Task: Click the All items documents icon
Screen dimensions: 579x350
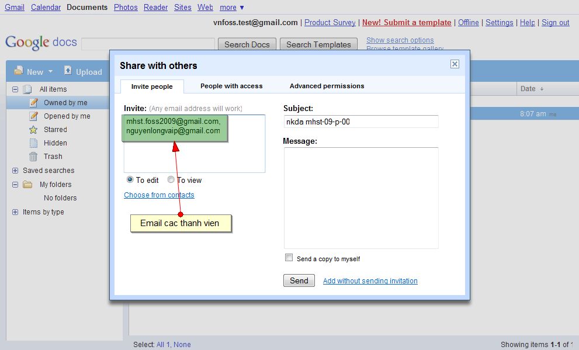Action: tap(27, 89)
